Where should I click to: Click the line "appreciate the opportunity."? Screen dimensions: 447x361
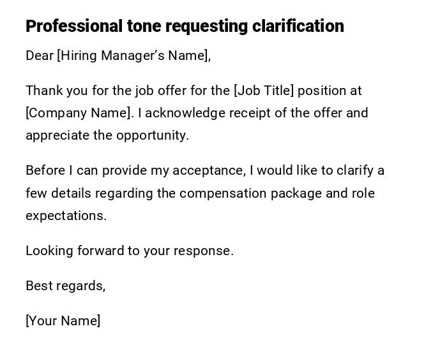[x=107, y=135]
